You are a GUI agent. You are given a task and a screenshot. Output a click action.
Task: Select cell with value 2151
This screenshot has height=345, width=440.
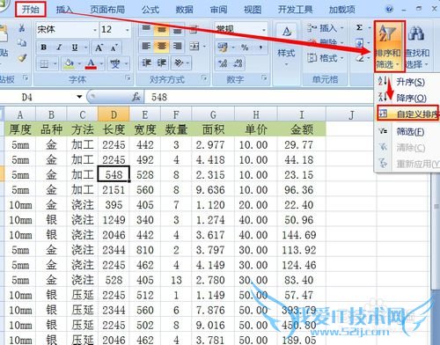(x=114, y=190)
